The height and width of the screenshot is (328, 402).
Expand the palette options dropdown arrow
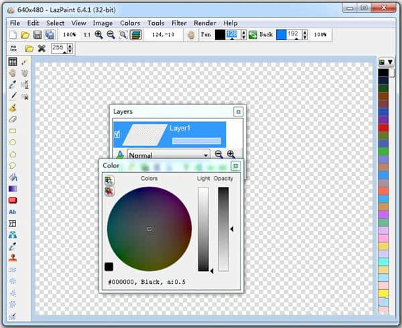(x=389, y=62)
